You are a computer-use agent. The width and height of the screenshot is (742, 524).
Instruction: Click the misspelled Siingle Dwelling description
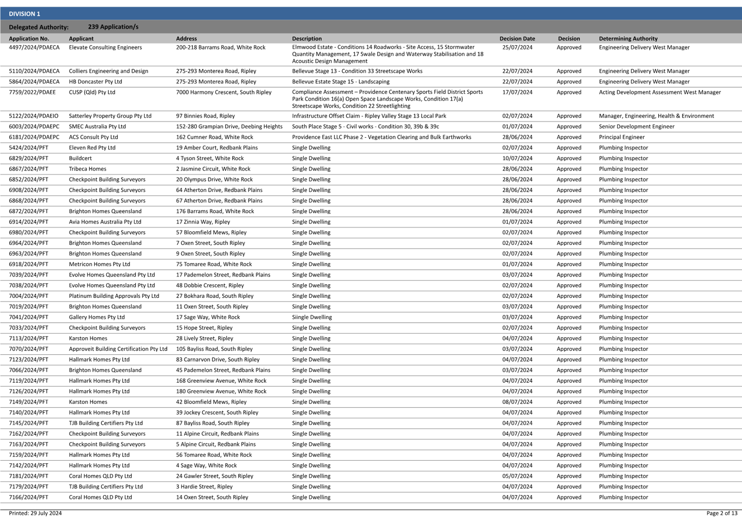[x=312, y=317]
